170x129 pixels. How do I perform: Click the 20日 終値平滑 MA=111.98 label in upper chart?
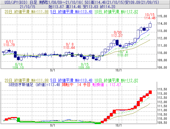pos(27,12)
